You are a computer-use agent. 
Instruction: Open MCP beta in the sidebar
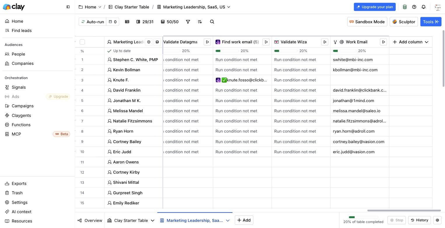(37, 134)
